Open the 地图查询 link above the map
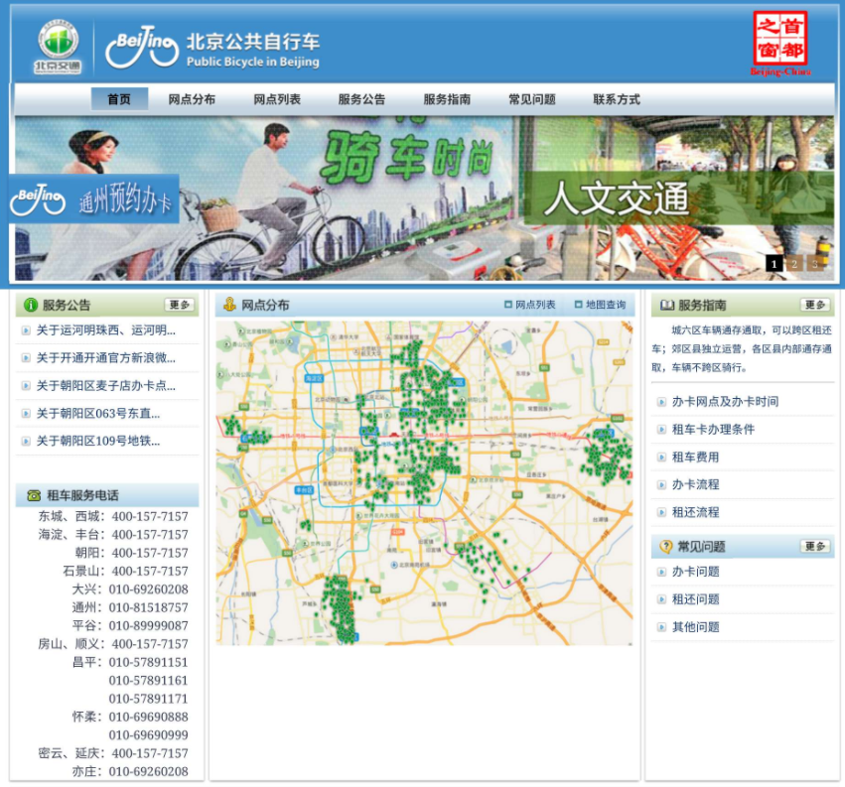Screen dimensions: 845x787 [606, 305]
